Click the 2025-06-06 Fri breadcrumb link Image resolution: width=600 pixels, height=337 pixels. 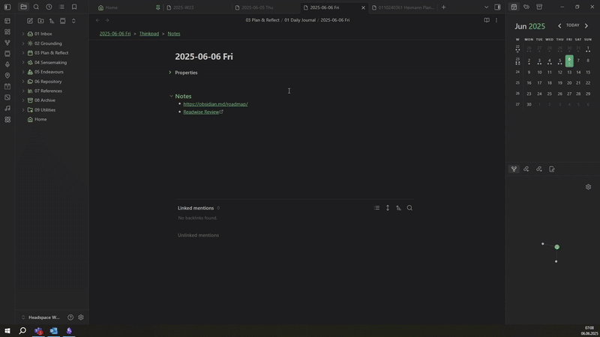[x=115, y=34]
